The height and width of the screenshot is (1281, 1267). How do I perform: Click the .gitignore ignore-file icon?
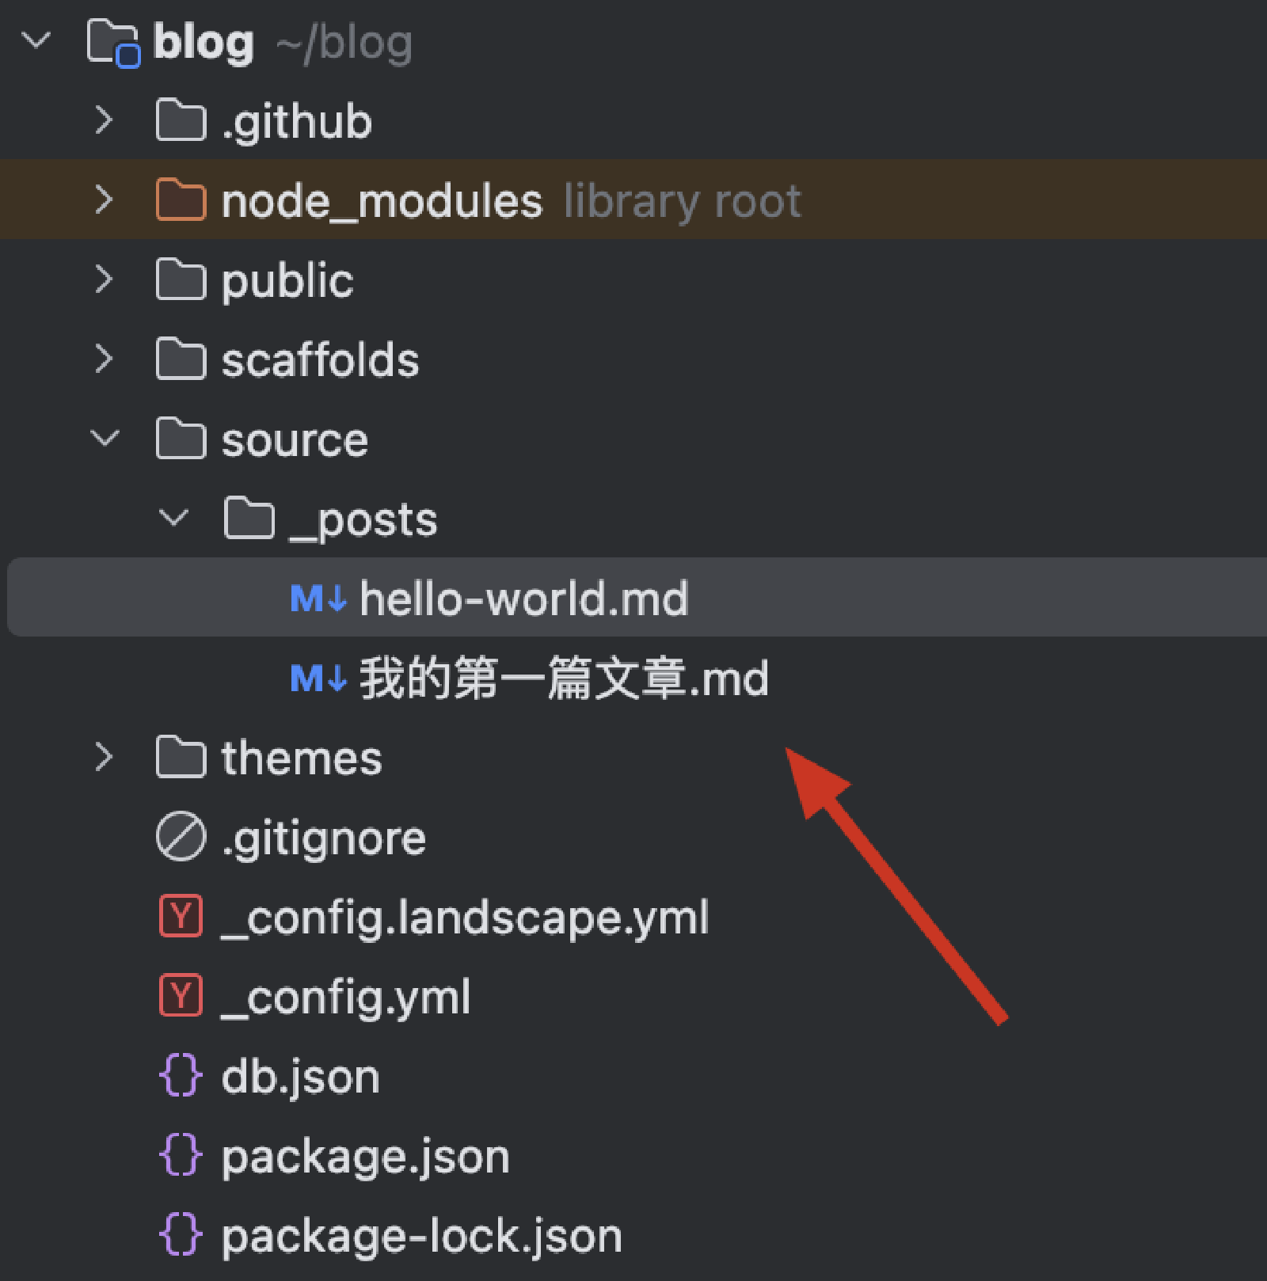(181, 837)
